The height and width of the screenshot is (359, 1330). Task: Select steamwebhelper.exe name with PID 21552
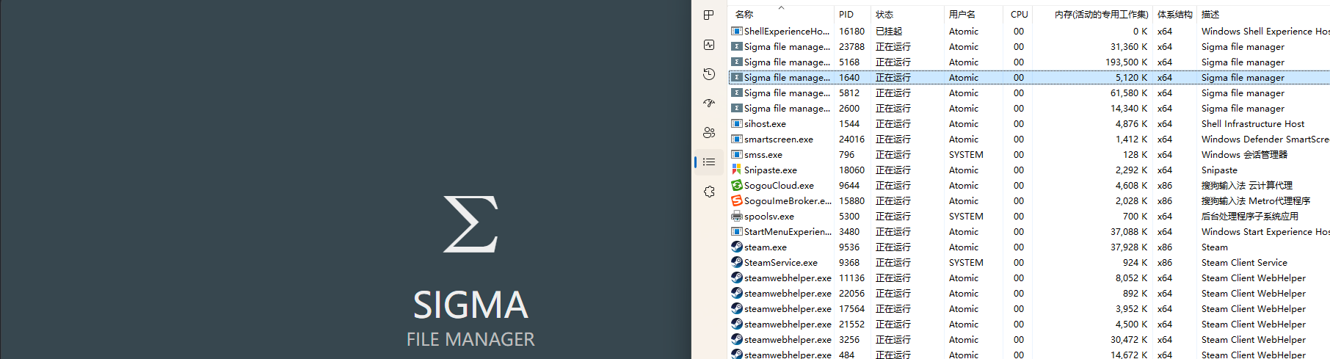coord(788,324)
